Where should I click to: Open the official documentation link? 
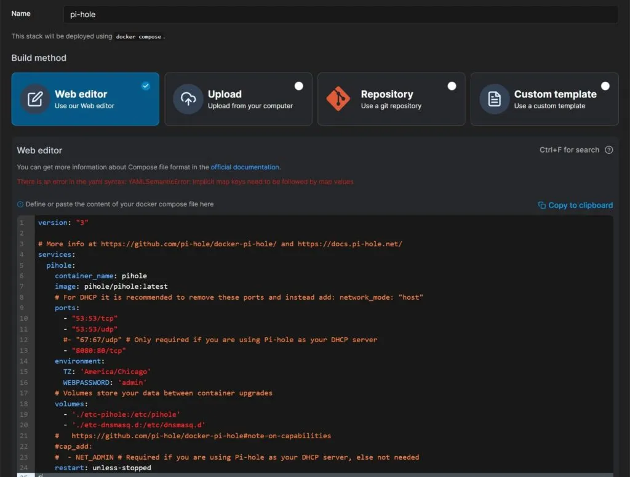coord(245,167)
